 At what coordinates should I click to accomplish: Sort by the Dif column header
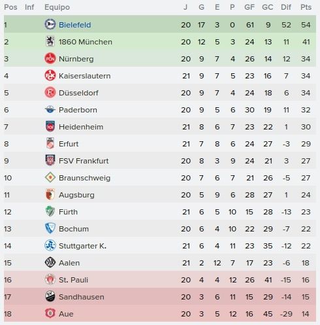click(x=286, y=7)
